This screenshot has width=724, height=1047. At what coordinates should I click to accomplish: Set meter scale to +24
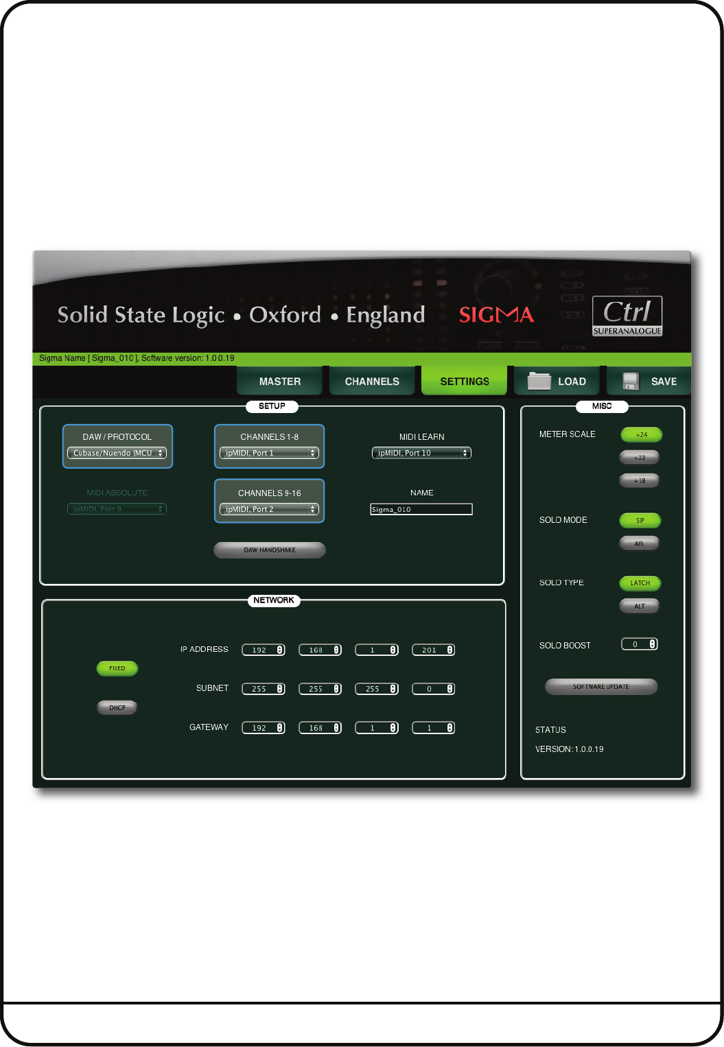641,435
